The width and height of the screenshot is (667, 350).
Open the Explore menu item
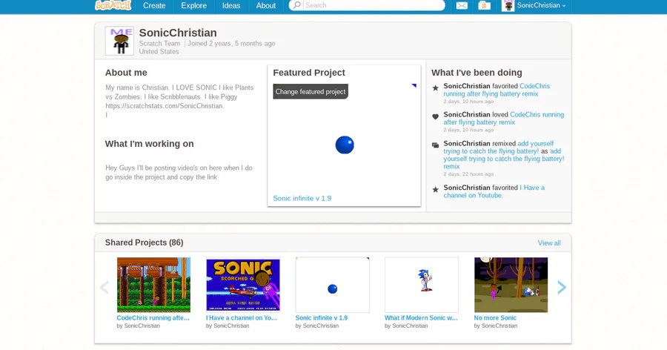click(193, 5)
